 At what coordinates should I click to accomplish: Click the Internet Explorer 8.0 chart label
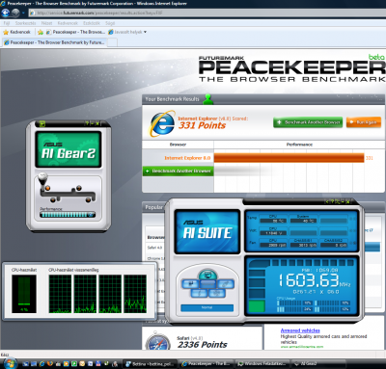pos(187,158)
